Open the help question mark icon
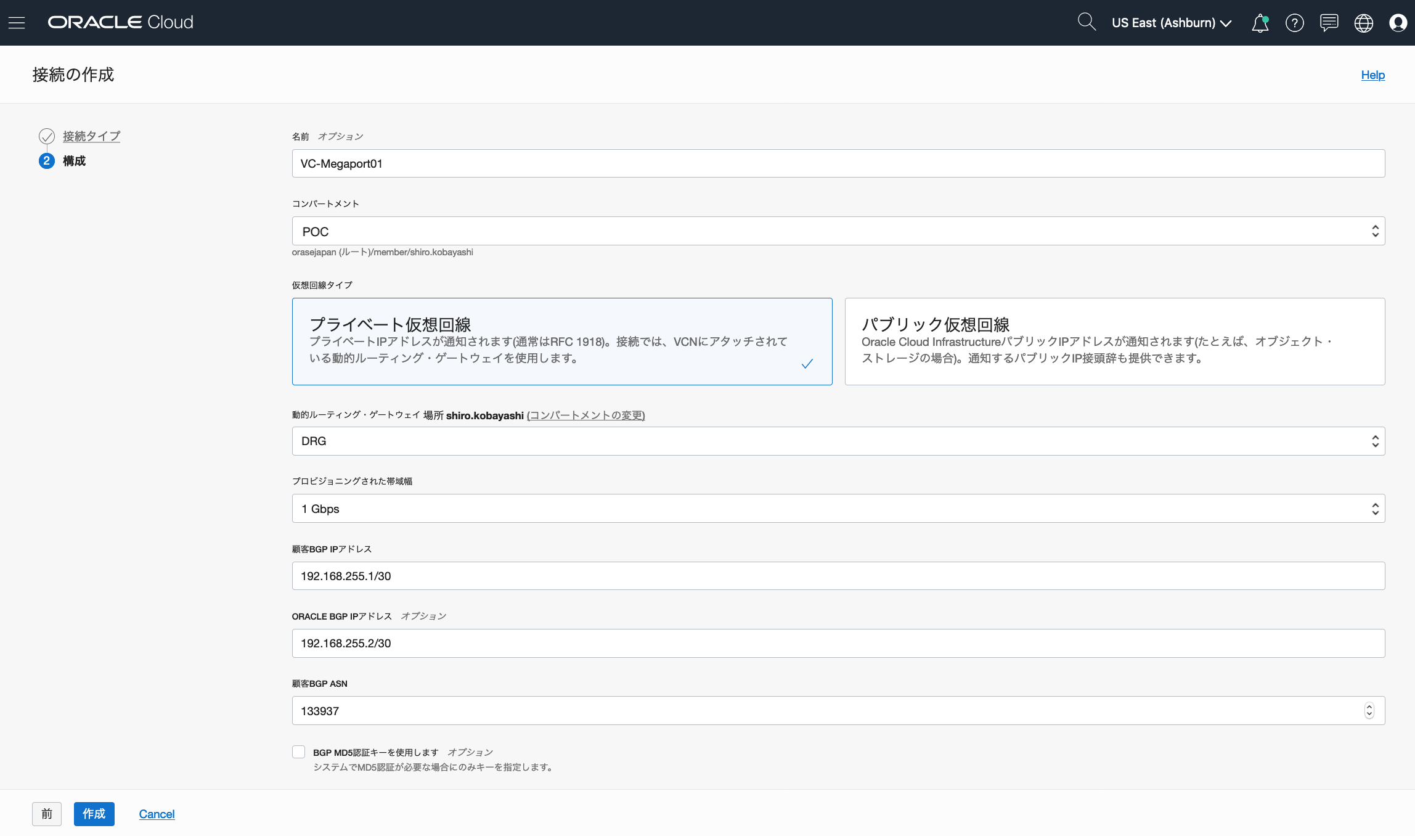 [1295, 23]
